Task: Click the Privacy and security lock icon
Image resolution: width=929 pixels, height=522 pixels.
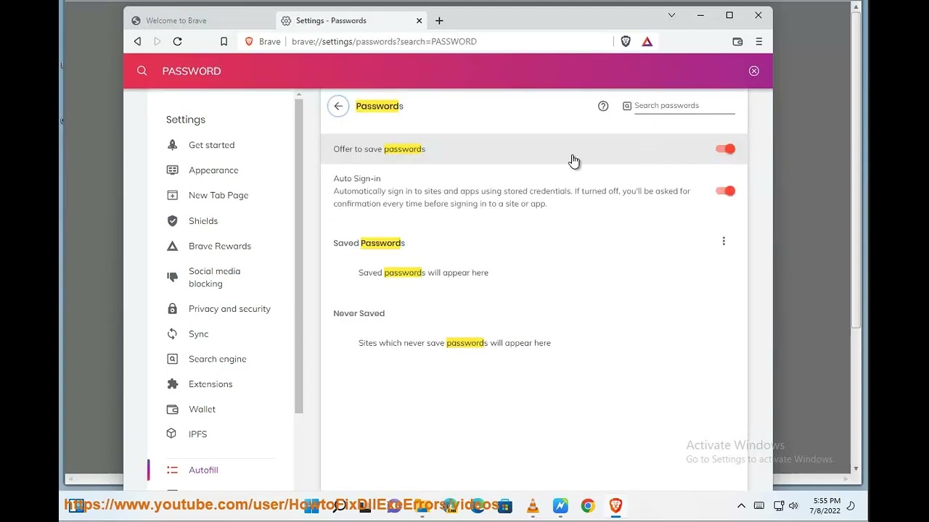Action: (x=172, y=309)
